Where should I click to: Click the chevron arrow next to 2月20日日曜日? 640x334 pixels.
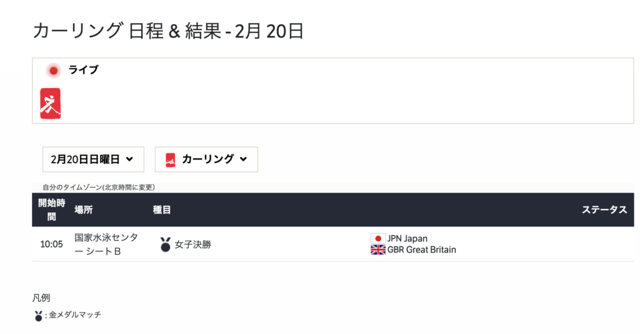[x=130, y=159]
